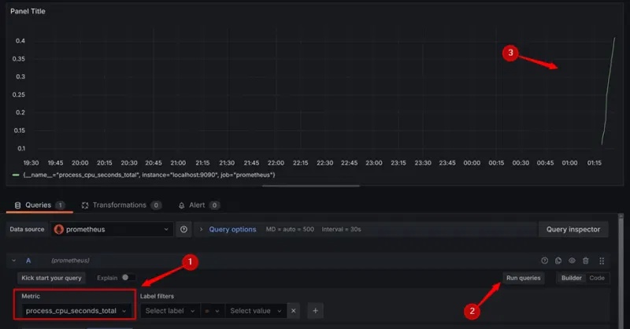Switch query editor to Code mode

click(597, 278)
